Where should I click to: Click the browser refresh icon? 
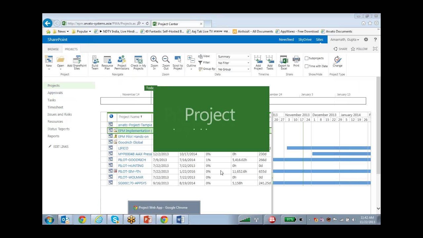click(x=147, y=23)
